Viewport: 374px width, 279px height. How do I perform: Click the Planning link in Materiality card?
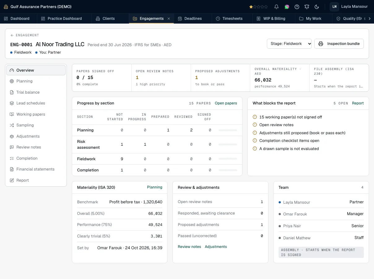tap(154, 187)
